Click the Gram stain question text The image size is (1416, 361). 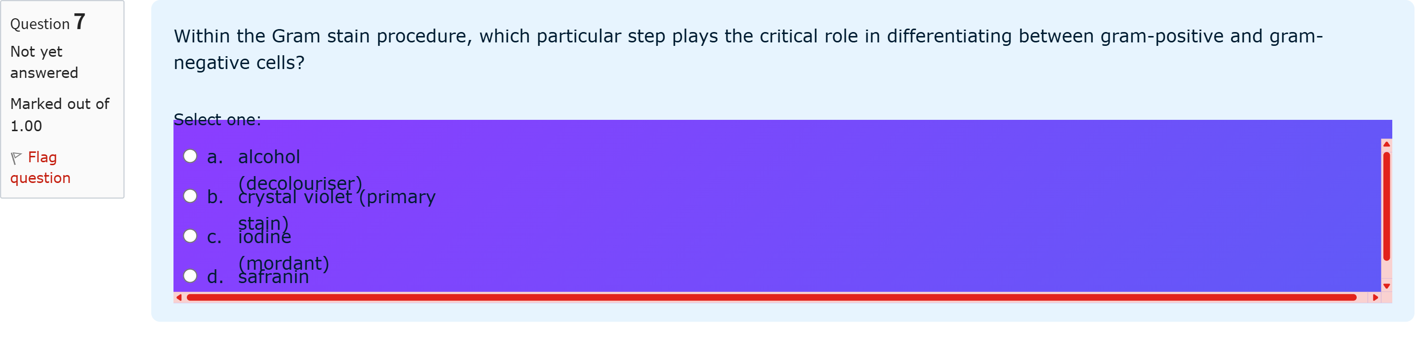tap(748, 49)
